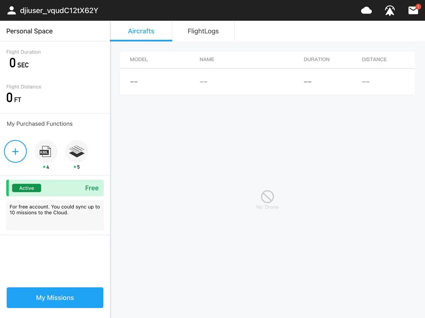Open My Missions
Viewport: 425px width, 318px height.
coord(55,298)
